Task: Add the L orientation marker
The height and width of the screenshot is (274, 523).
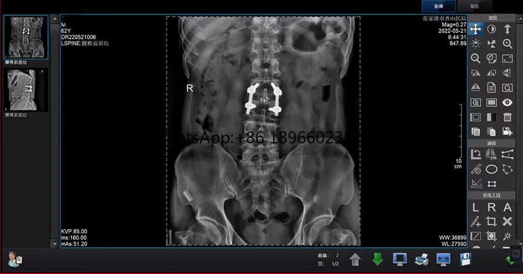Action: pyautogui.click(x=475, y=207)
